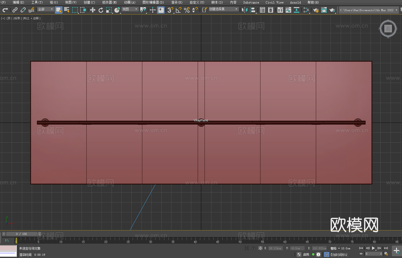Viewport: 402px width, 258px height.
Task: Step time slider forward arrow
Action: coord(40,234)
